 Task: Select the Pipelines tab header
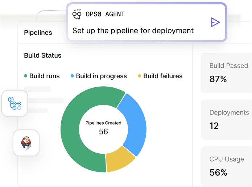38,33
